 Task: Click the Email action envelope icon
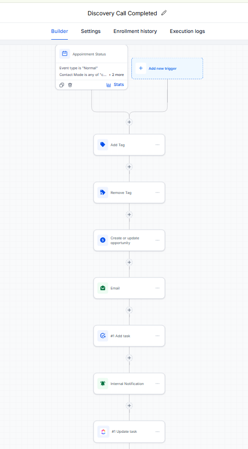(x=103, y=288)
